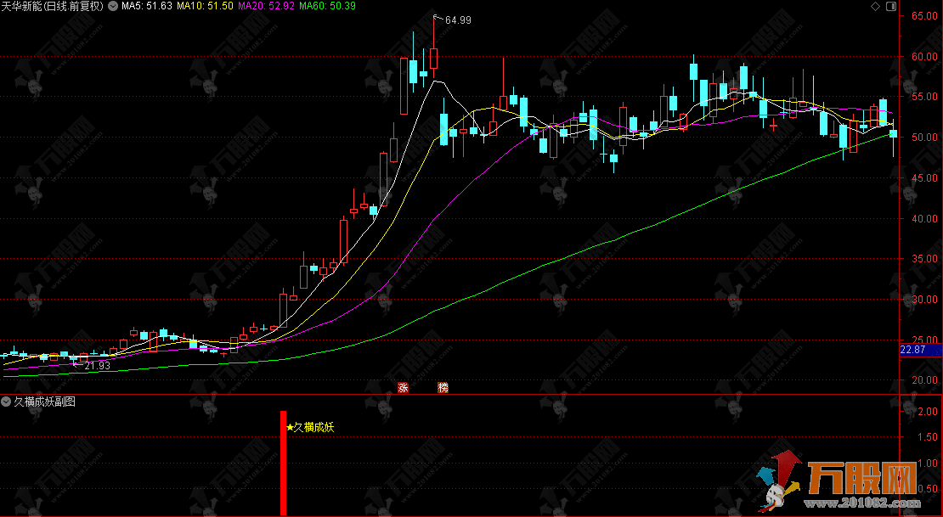Viewport: 943px width, 517px height.
Task: Click the 久横成妖副图 sub-chart title
Action: [44, 402]
